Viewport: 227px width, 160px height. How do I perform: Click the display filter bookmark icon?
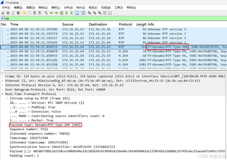click(3, 19)
